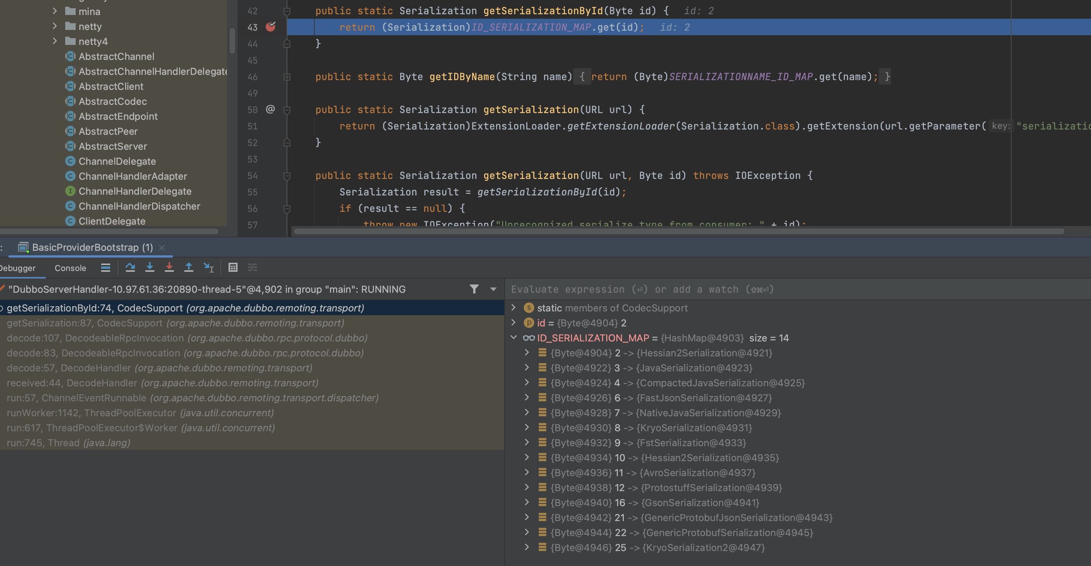Click the parameter 'p' icon beside id
Viewport: 1091px width, 566px height.
point(529,323)
